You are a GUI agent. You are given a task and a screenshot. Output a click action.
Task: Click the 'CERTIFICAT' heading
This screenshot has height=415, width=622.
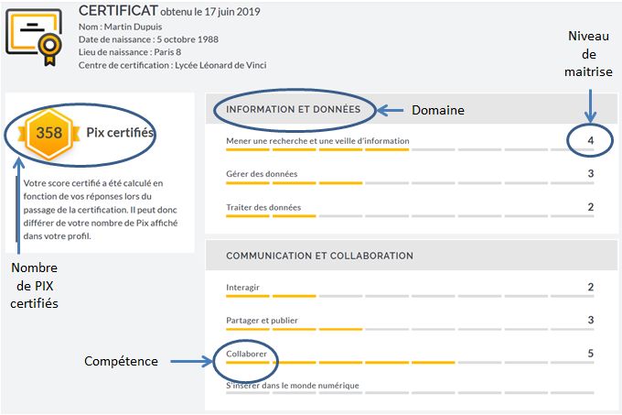pyautogui.click(x=118, y=11)
